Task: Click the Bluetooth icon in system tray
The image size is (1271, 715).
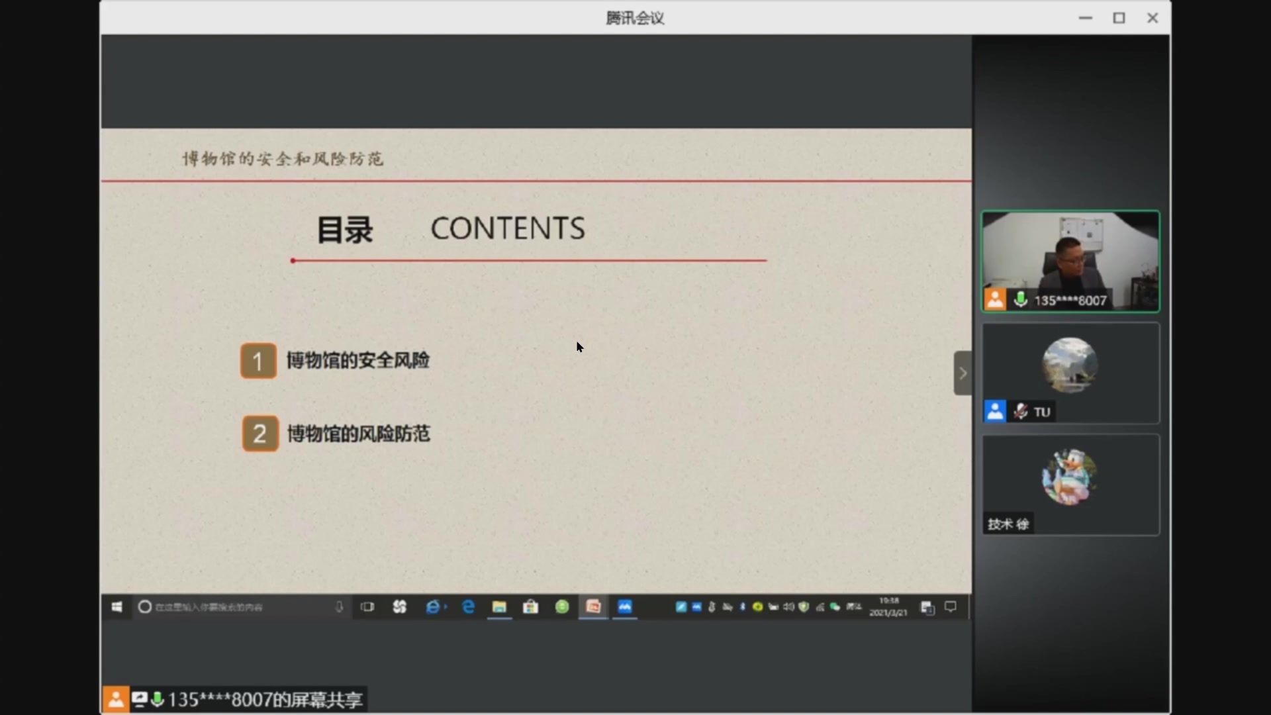Action: click(x=742, y=607)
